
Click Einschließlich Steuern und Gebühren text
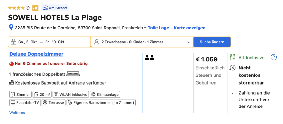click(210, 75)
